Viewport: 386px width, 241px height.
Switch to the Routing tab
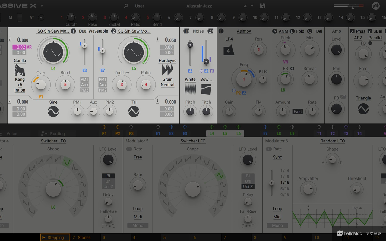(x=57, y=133)
